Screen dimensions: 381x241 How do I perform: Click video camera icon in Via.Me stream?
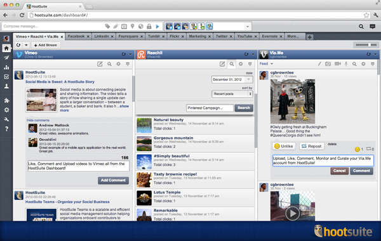click(338, 64)
